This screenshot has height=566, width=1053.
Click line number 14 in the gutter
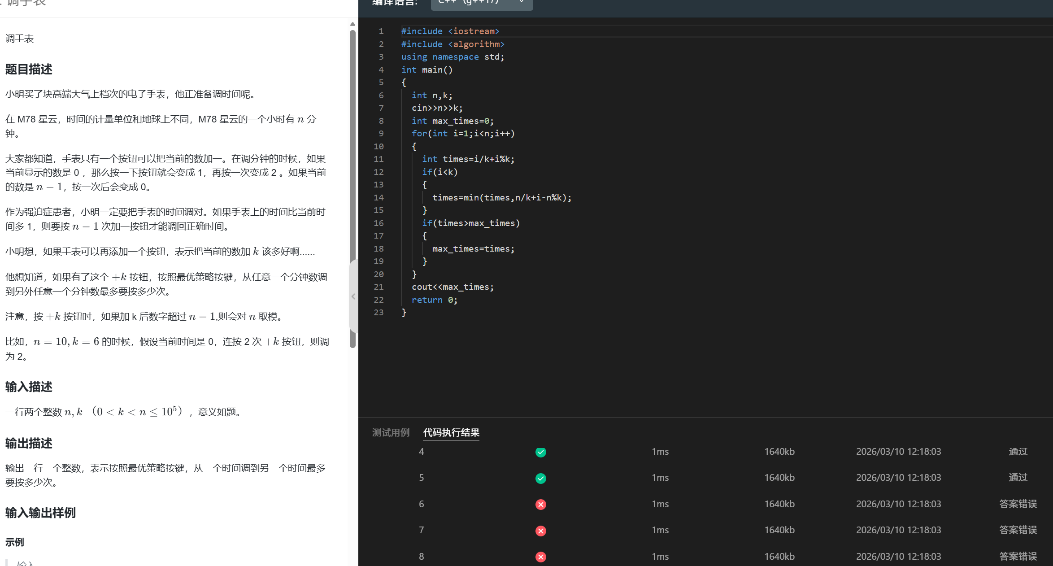tap(379, 198)
